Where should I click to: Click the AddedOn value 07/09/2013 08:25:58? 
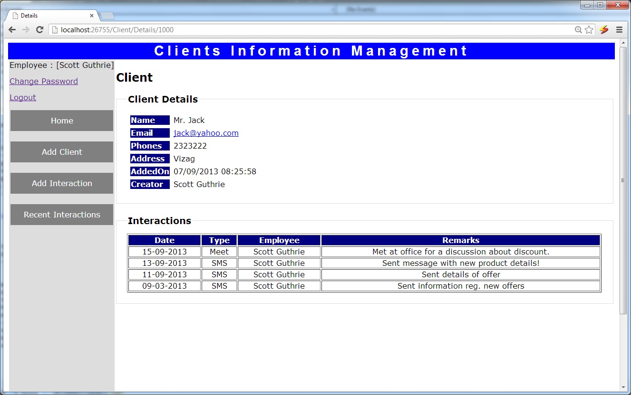coord(215,171)
